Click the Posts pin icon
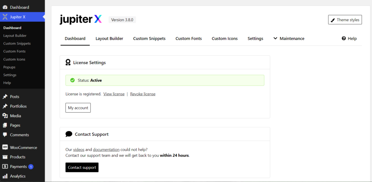Screen dimensions: 372x182 [5, 97]
